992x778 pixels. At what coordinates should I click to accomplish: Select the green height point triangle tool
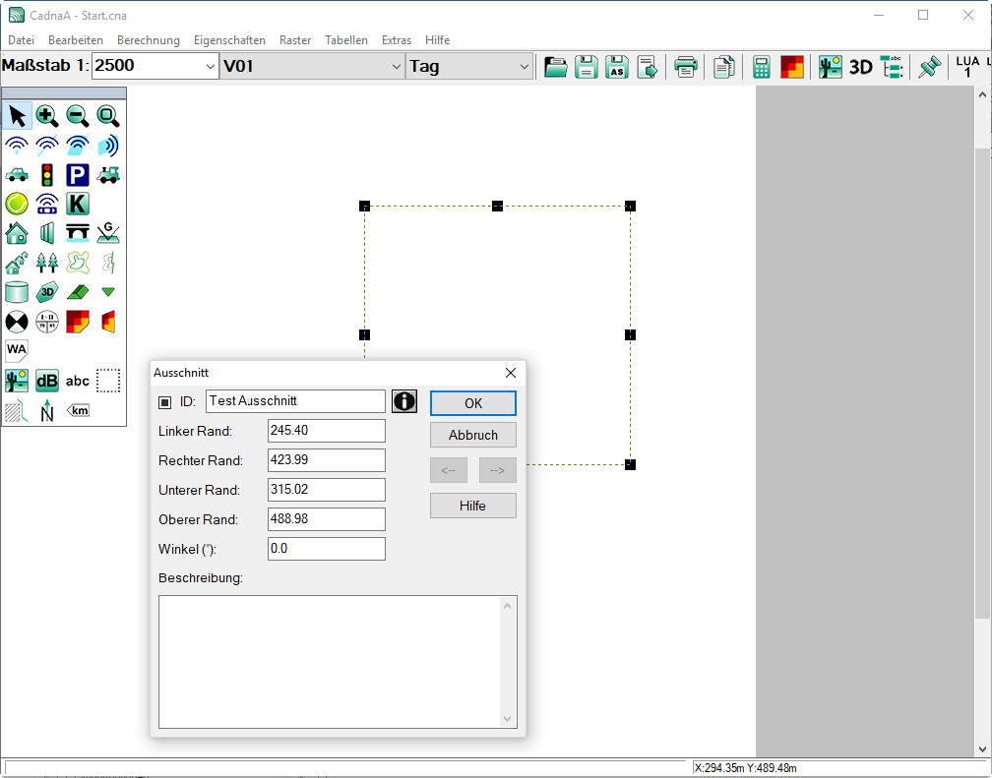tap(107, 292)
